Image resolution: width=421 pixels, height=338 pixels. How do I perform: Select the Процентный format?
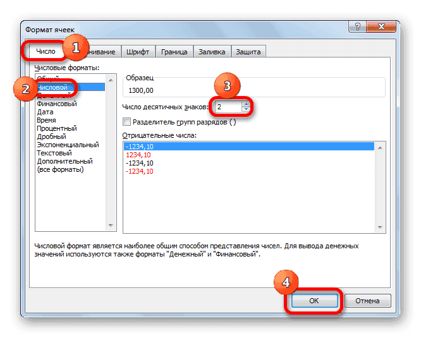coord(71,128)
